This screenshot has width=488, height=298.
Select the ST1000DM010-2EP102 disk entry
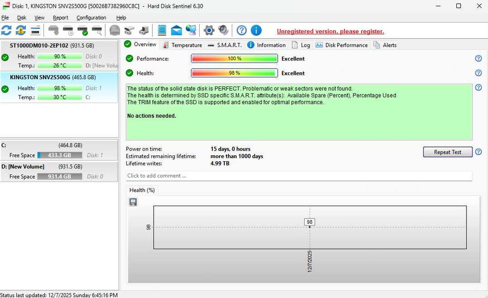pyautogui.click(x=59, y=56)
